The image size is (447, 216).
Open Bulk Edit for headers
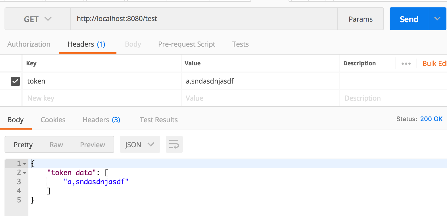click(434, 63)
